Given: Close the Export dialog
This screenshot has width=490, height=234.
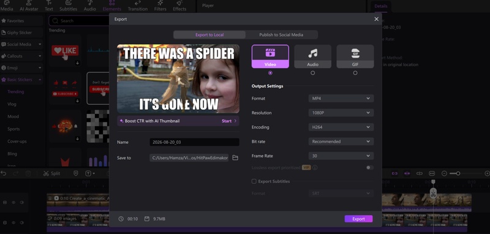Looking at the screenshot, I should (x=376, y=19).
